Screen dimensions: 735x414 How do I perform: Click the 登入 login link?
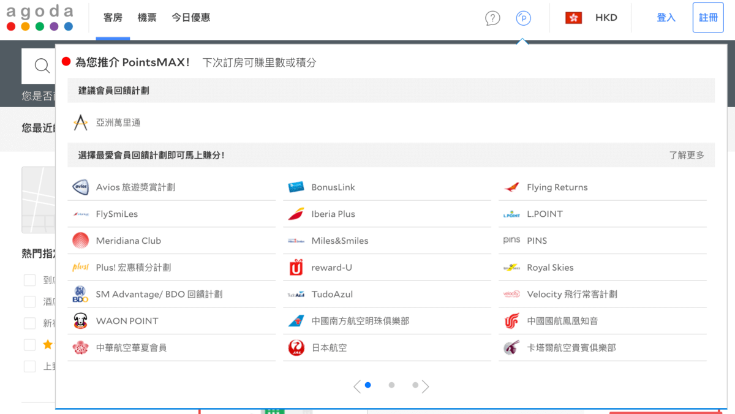click(666, 18)
